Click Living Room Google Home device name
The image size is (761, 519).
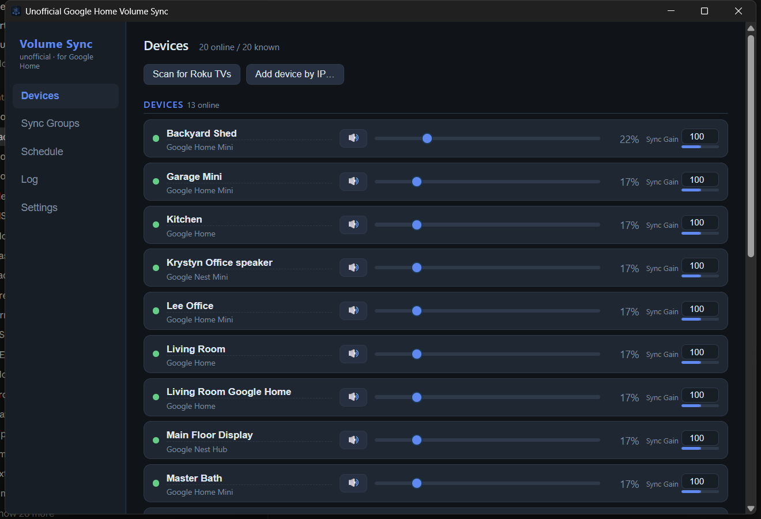pos(229,392)
